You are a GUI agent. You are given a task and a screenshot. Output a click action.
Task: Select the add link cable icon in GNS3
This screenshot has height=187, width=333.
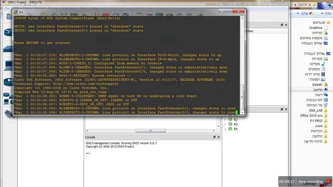[9, 114]
